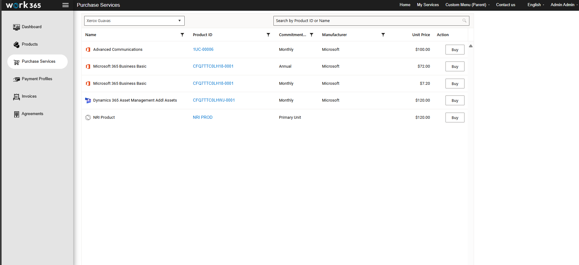Click the Primary Unit commitment cell
The image size is (579, 265).
[x=290, y=117]
